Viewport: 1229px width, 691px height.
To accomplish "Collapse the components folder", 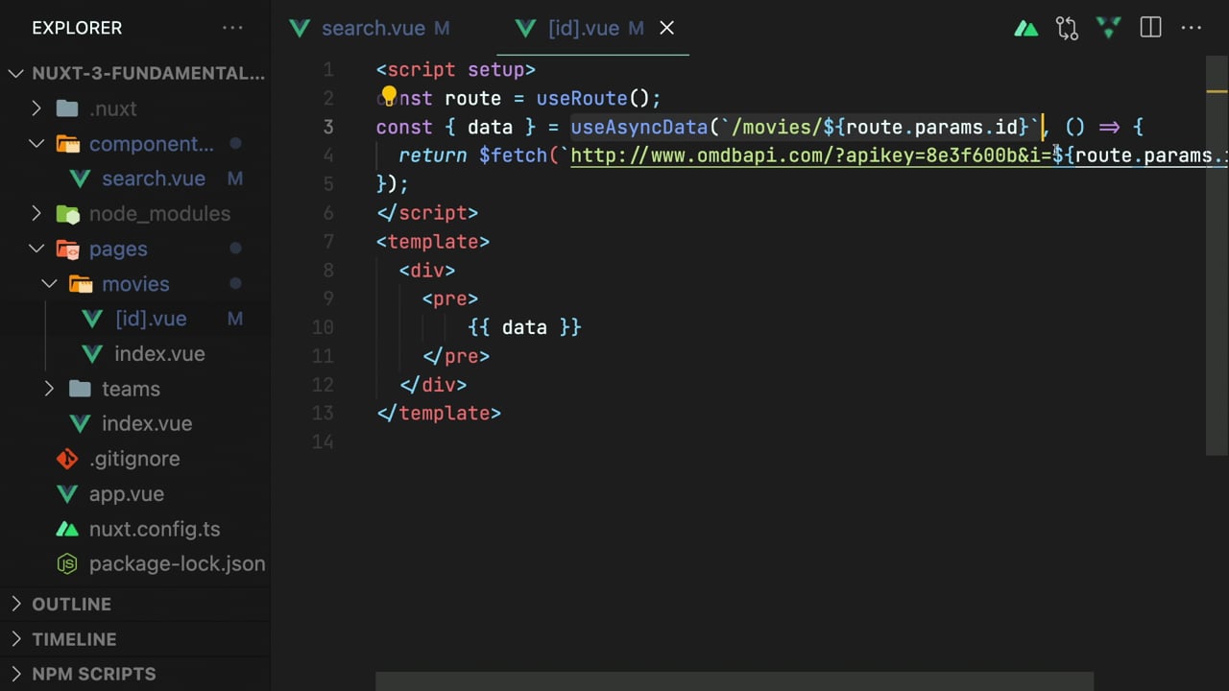I will coord(36,144).
